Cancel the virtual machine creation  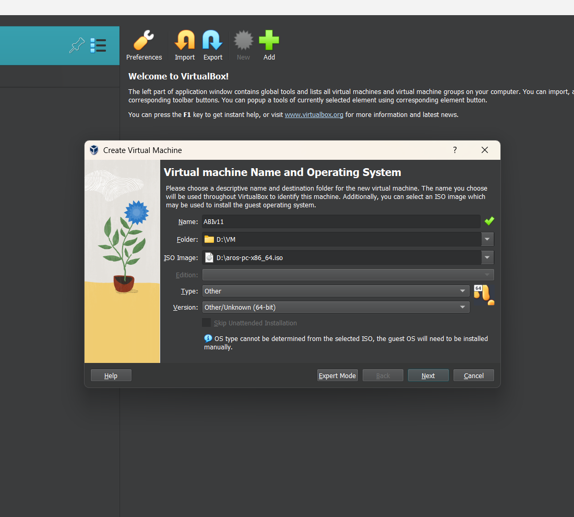pyautogui.click(x=474, y=375)
